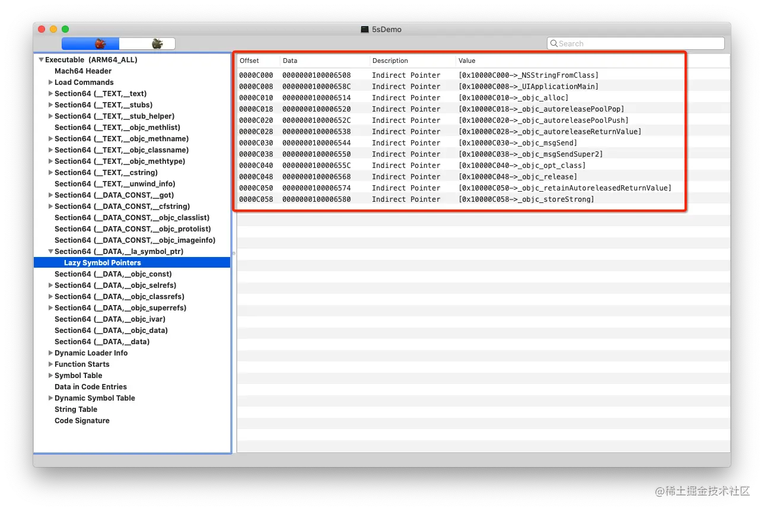Screen dimensions: 764x511
Task: Click the Data column header
Action: (x=325, y=61)
